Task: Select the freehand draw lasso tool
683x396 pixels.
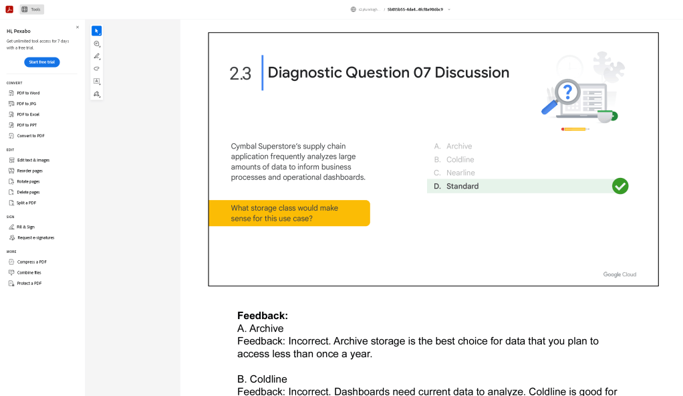Action: point(97,69)
